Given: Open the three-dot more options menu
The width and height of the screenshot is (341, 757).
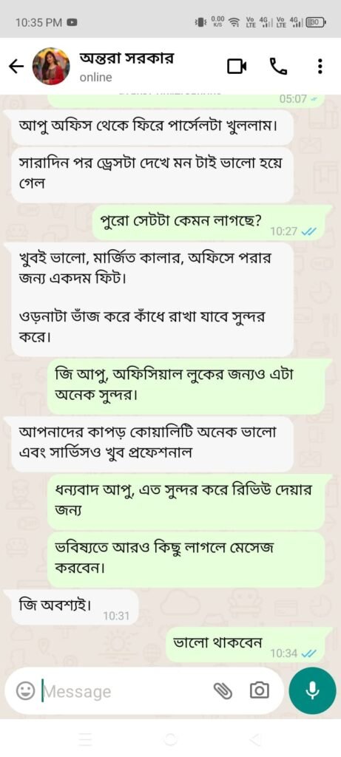Looking at the screenshot, I should click(x=320, y=67).
